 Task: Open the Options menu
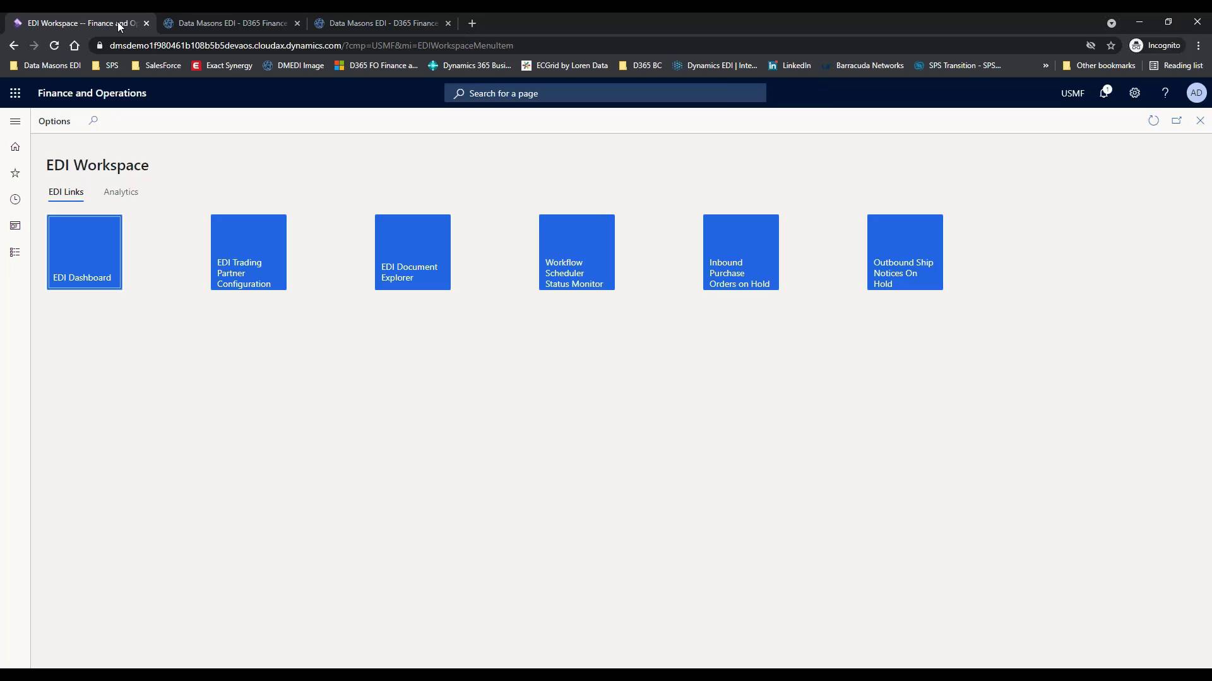pos(54,121)
